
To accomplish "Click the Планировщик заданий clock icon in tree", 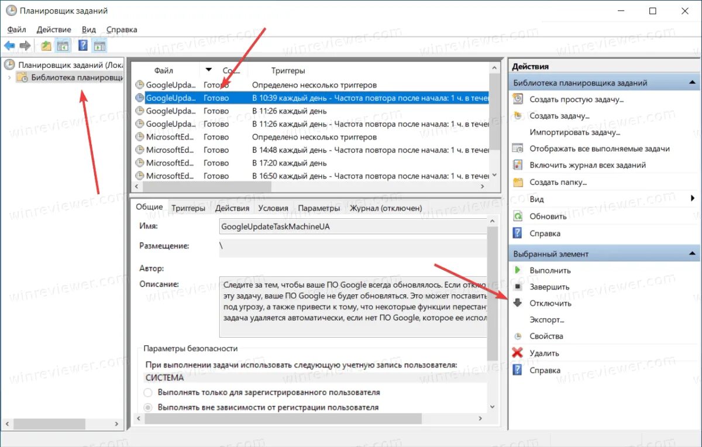I will [9, 65].
